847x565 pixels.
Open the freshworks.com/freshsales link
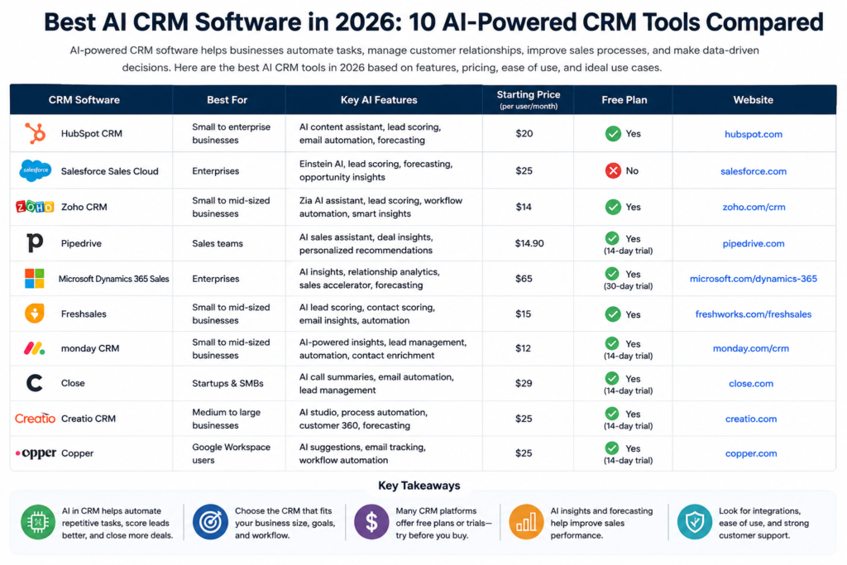coord(753,314)
